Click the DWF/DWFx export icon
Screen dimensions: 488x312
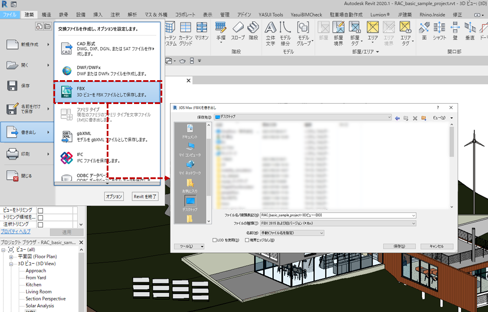[x=66, y=71]
